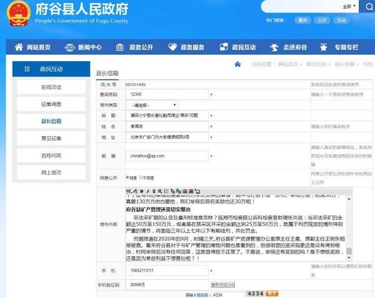
Task: Click the 重新发送 verification button
Action: [222, 284]
